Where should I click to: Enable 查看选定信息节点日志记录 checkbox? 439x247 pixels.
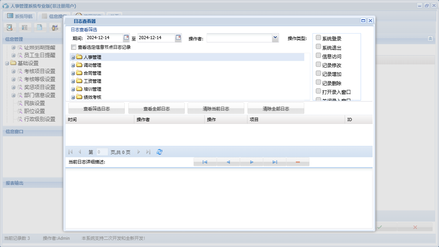(x=74, y=47)
